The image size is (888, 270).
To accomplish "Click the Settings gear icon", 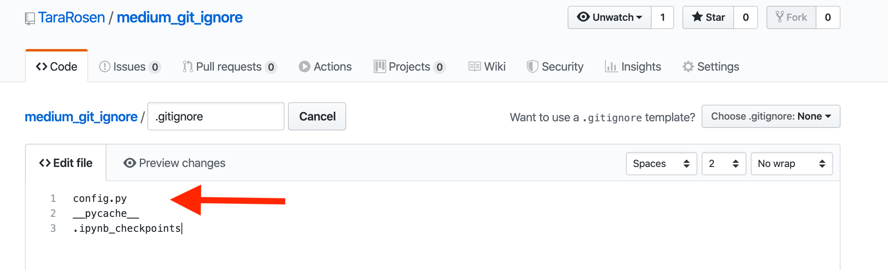I will click(x=687, y=66).
